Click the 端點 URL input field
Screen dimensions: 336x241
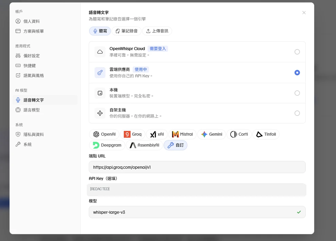[x=197, y=167]
